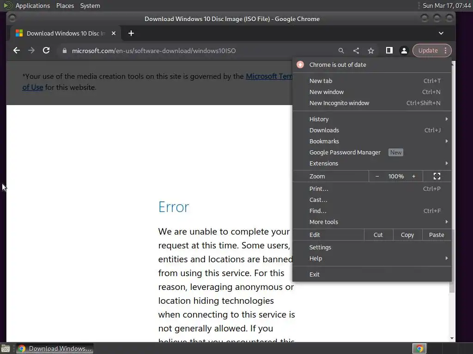Viewport: 473px width, 354px height.
Task: Open the profile avatar icon
Action: coord(404,51)
